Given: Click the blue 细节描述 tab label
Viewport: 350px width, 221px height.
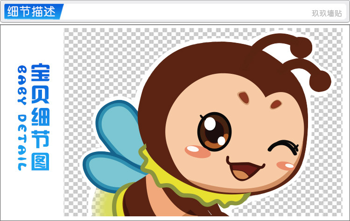Looking at the screenshot, I should (31, 11).
